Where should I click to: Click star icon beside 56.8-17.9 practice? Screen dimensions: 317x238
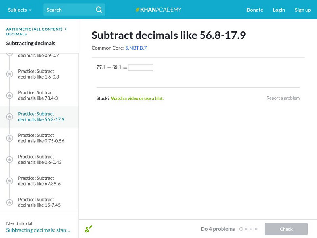[x=10, y=117]
